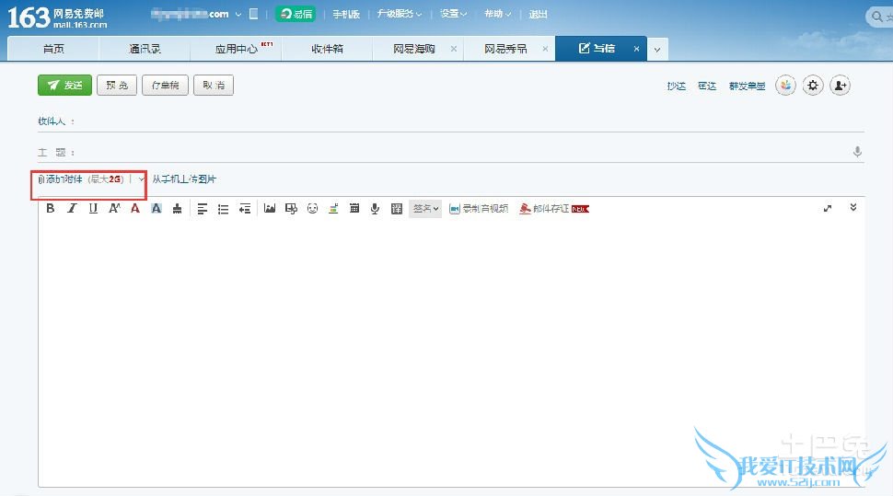Expand the account email address dropdown
The height and width of the screenshot is (496, 893).
click(238, 14)
